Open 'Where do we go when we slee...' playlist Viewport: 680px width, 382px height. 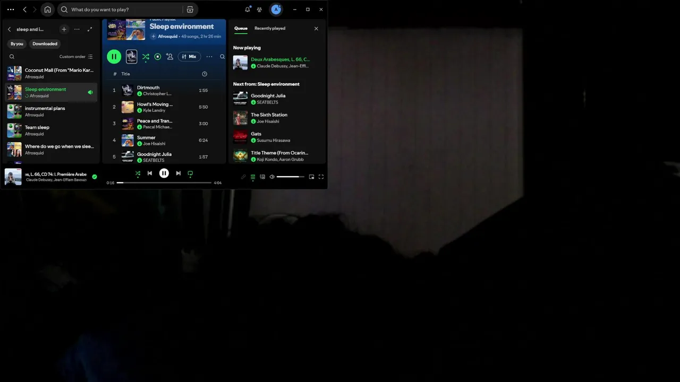tap(51, 150)
